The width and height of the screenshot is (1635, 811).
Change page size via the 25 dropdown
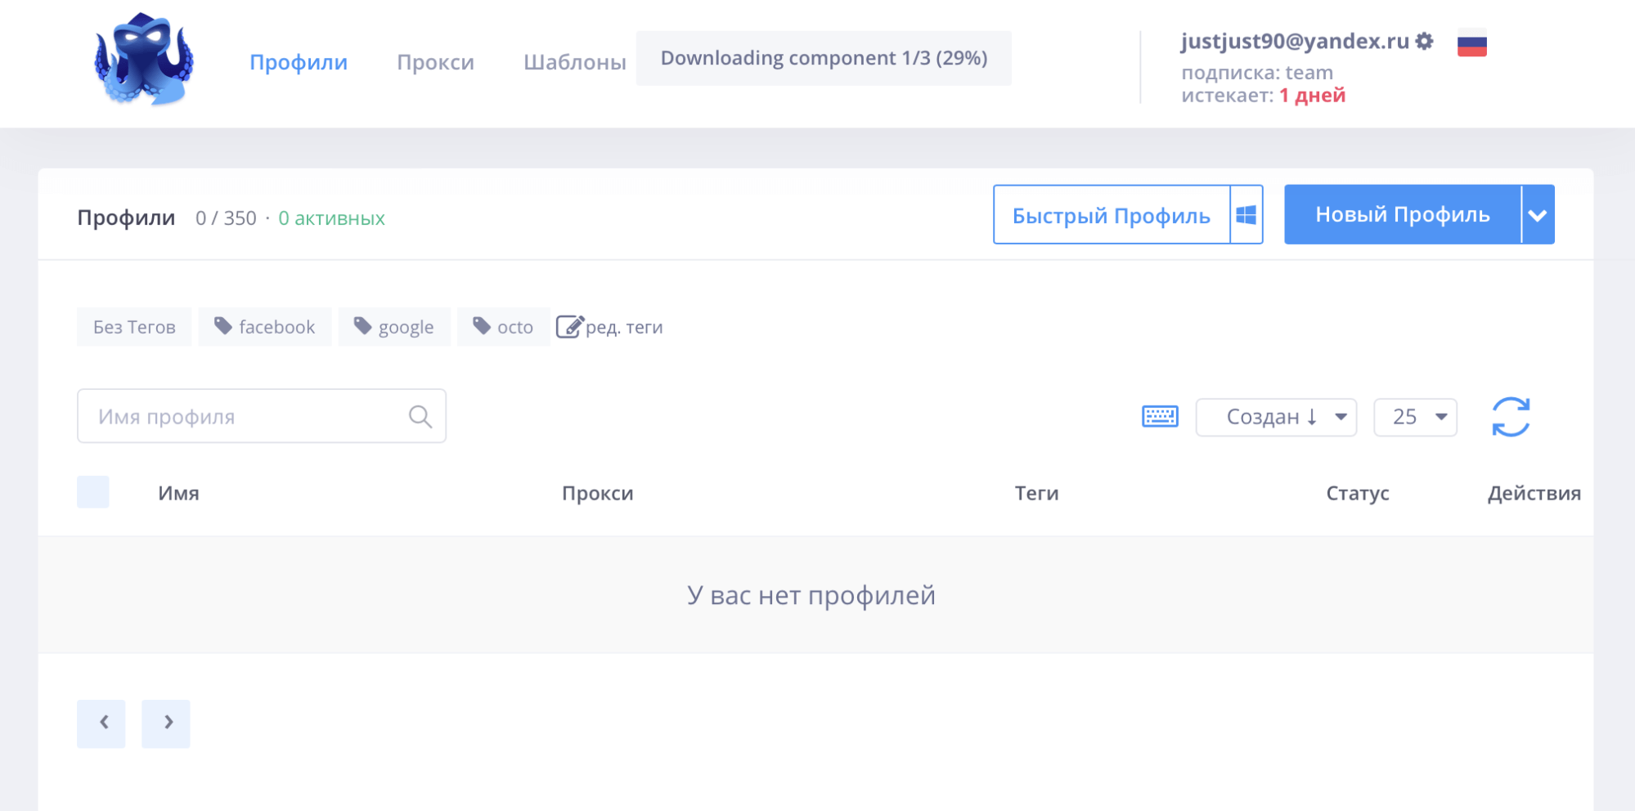tap(1414, 417)
